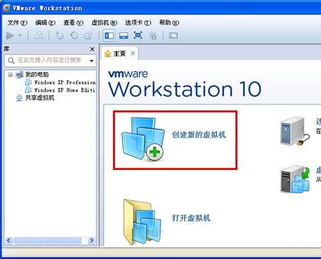
Task: Toggle the thumbnail bar view icon
Action: point(124,35)
